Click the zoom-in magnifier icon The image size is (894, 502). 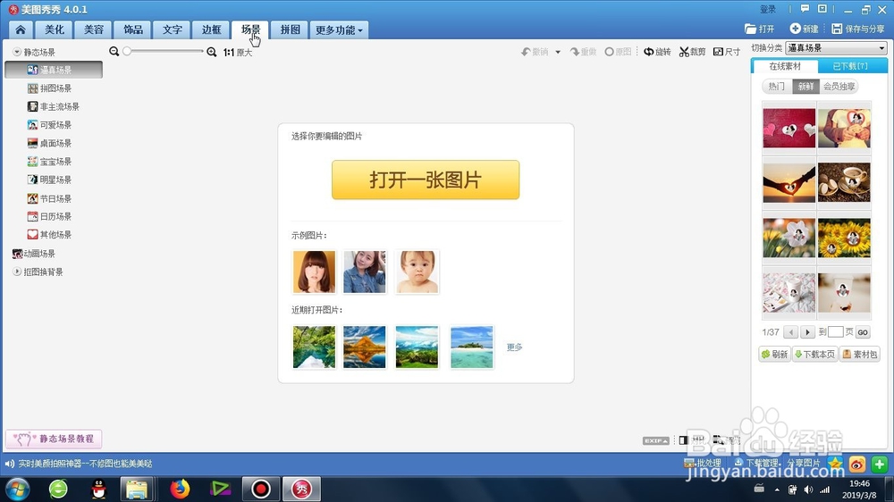pyautogui.click(x=212, y=52)
